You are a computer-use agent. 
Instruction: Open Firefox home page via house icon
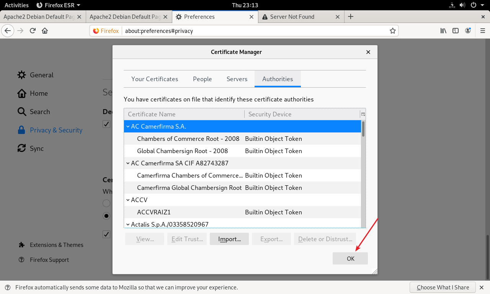45,31
